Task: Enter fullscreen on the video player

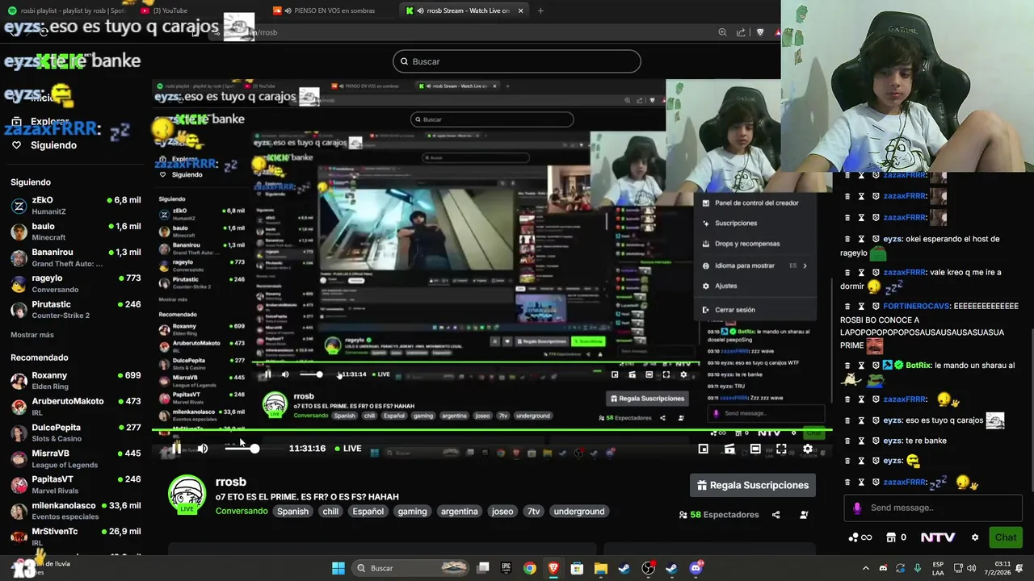Action: click(781, 449)
